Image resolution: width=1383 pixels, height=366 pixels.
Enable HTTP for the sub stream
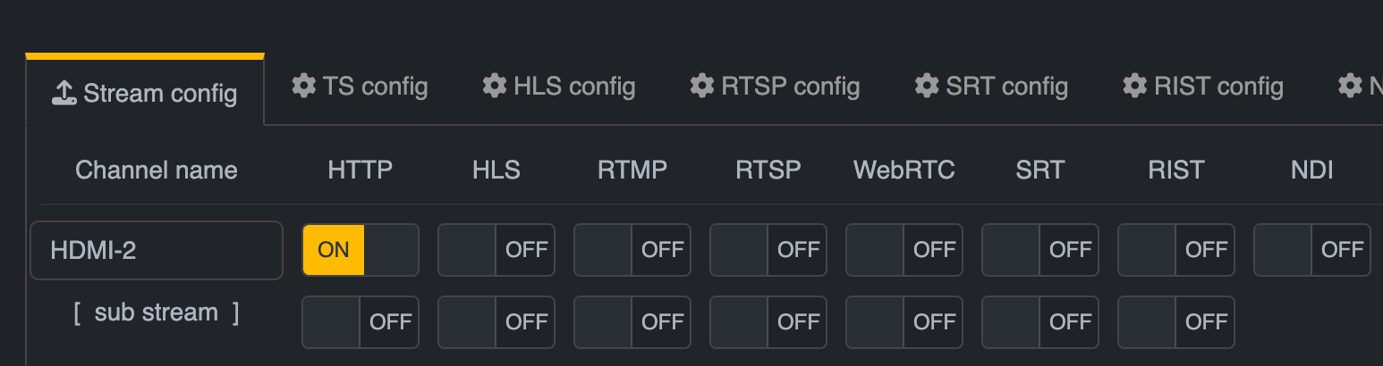pos(361,322)
